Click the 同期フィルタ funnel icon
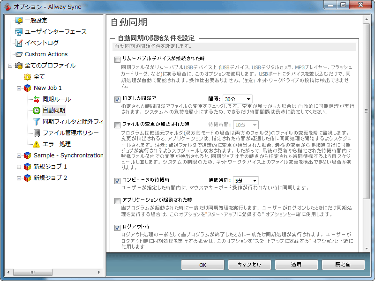 pos(37,122)
